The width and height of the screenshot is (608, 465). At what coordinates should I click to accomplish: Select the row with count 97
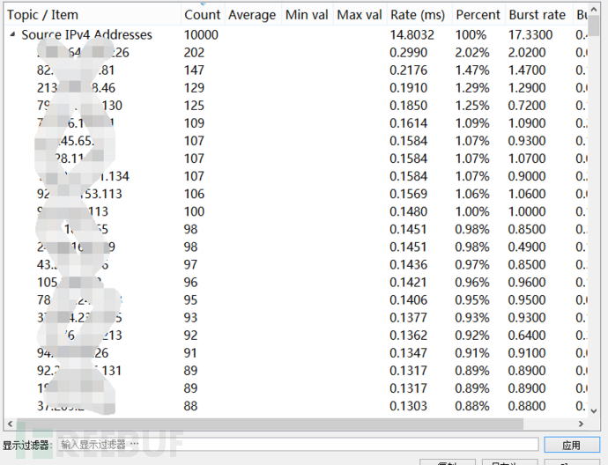[296, 265]
